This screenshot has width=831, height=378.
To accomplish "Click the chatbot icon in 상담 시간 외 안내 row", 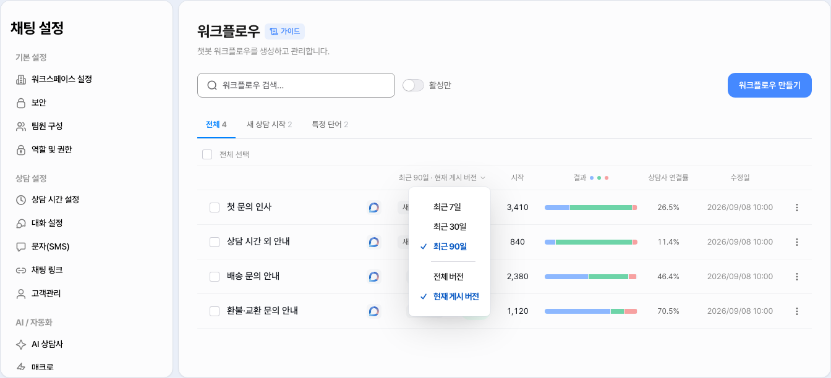I will coord(373,242).
